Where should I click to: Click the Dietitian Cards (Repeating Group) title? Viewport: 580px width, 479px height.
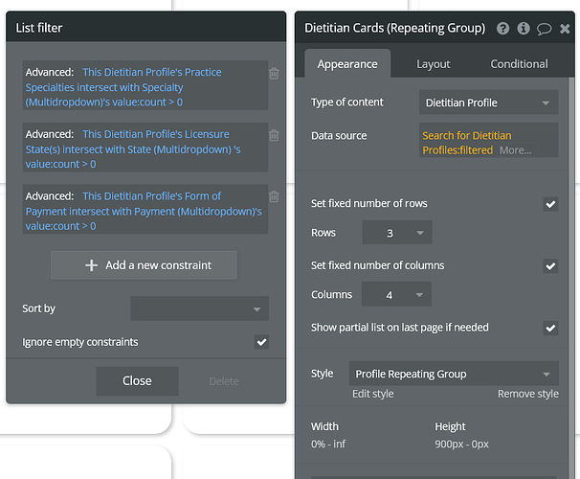pos(394,28)
